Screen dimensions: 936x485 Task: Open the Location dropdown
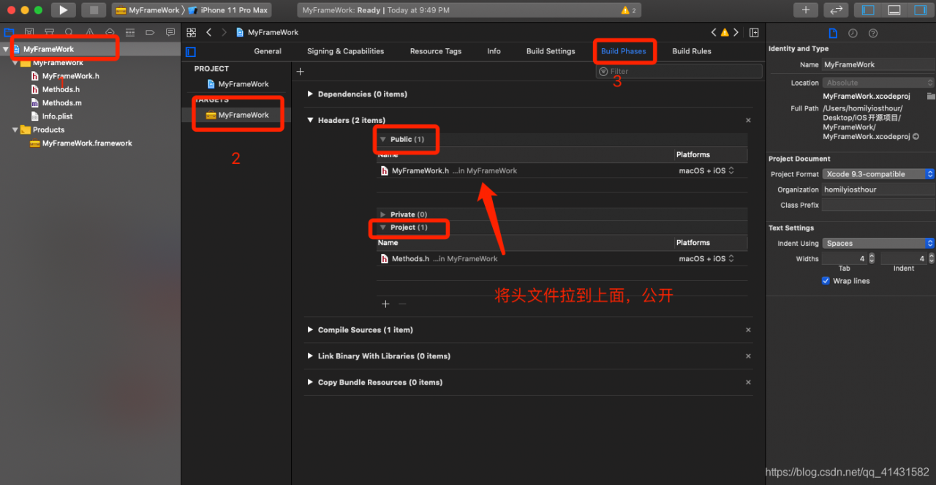[x=878, y=83]
